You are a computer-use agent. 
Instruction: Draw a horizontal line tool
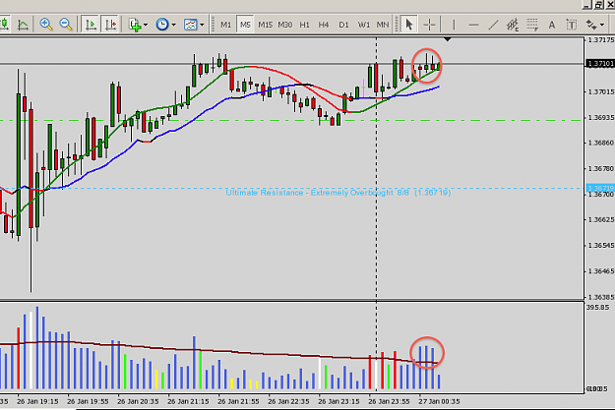tap(473, 25)
